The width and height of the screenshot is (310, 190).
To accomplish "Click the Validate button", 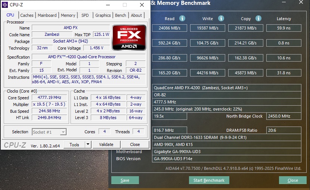I will (106, 144).
